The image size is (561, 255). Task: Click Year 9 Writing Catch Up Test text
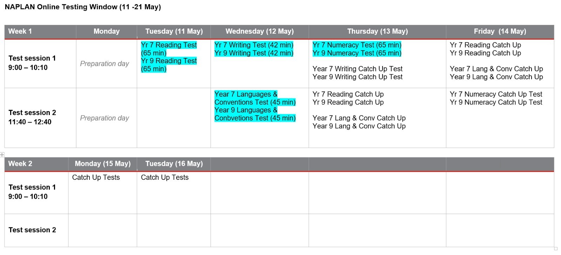point(357,77)
